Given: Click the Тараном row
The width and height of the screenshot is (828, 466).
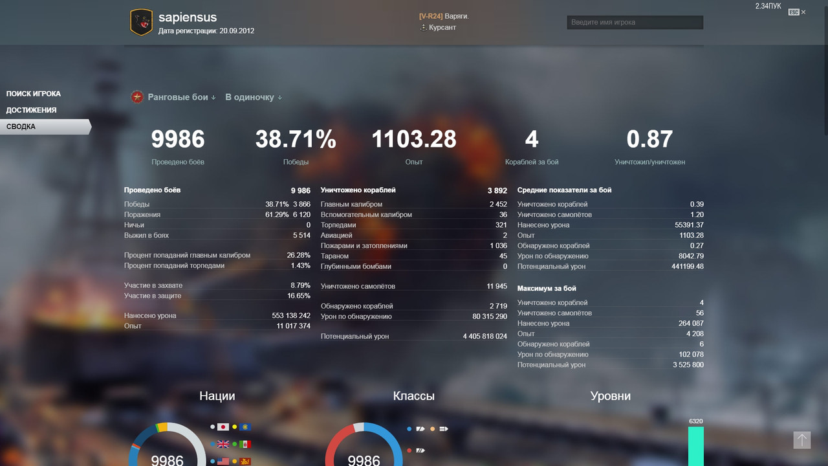Looking at the screenshot, I should (x=414, y=256).
